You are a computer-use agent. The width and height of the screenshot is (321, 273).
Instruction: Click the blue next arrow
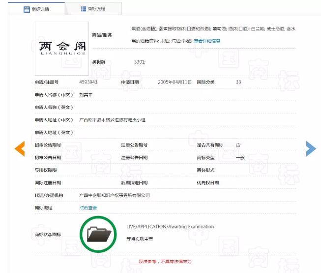[x=311, y=149]
